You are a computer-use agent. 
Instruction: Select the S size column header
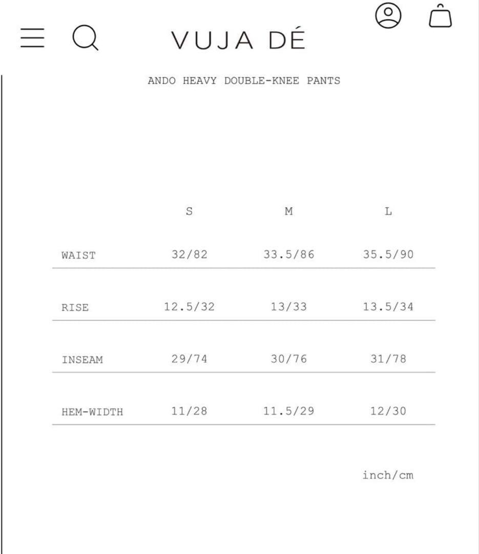pos(189,211)
